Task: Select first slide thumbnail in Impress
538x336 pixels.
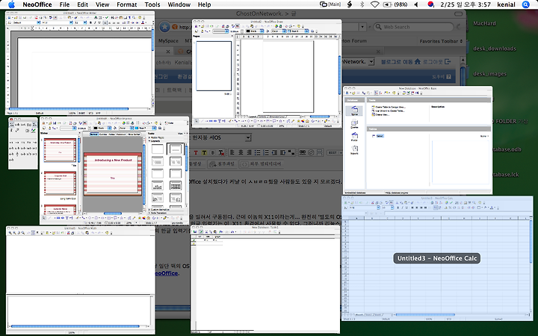Action: (60, 150)
